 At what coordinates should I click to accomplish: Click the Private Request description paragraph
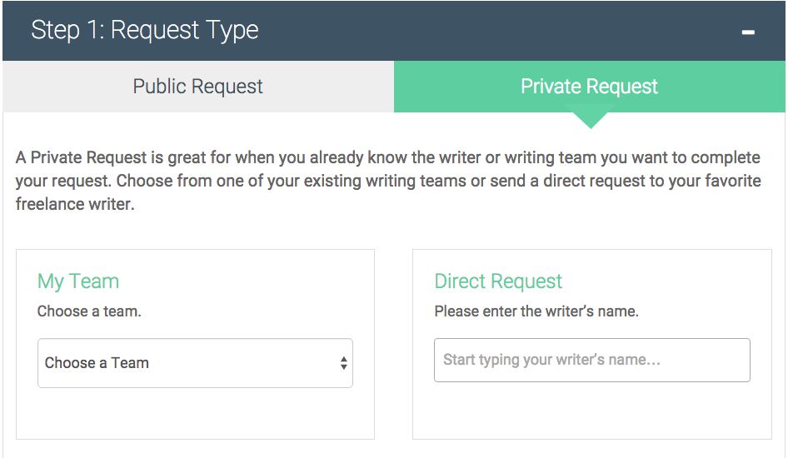388,181
